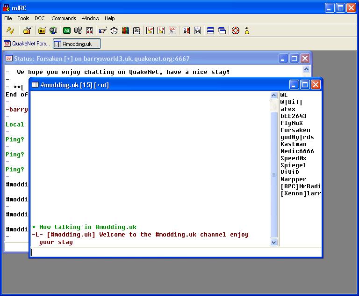Click the channel message input box
Viewport: 359px width, 296px height.
(x=176, y=252)
